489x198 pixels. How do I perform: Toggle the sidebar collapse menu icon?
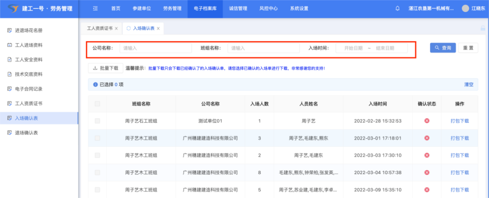click(x=95, y=9)
